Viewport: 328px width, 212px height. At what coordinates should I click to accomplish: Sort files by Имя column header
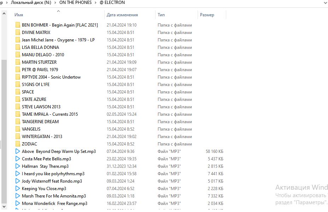tap(19, 15)
